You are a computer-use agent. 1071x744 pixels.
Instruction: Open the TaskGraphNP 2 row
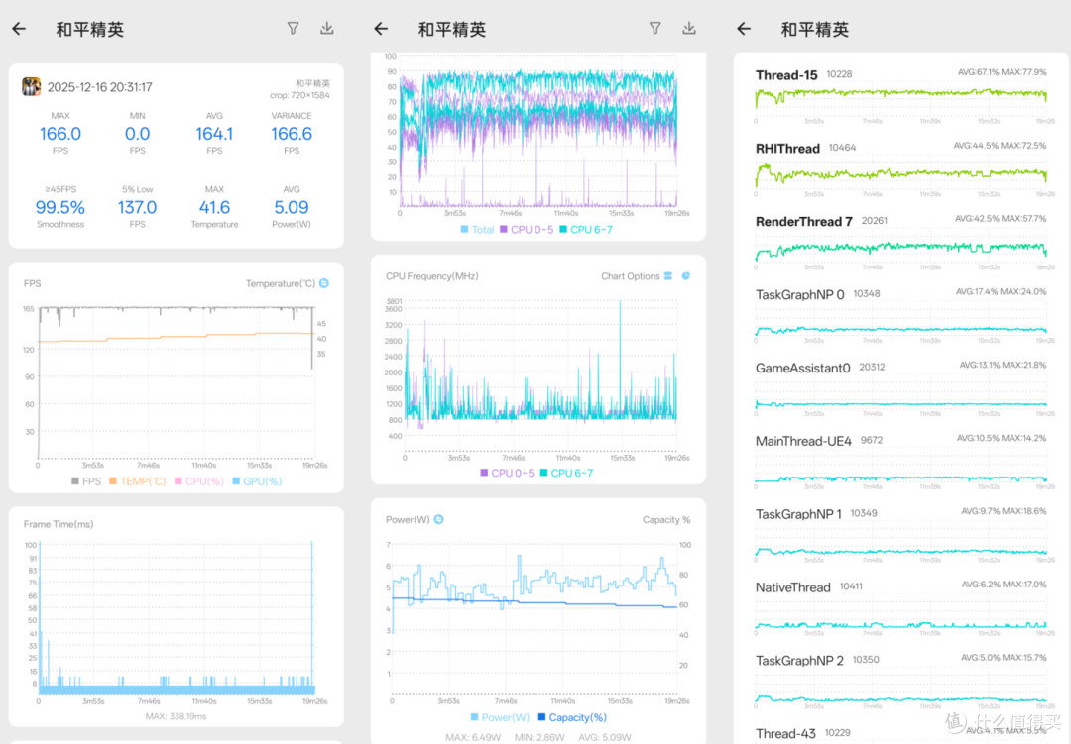click(900, 680)
